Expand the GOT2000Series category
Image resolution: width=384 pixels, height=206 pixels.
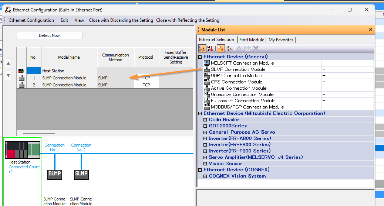point(205,126)
